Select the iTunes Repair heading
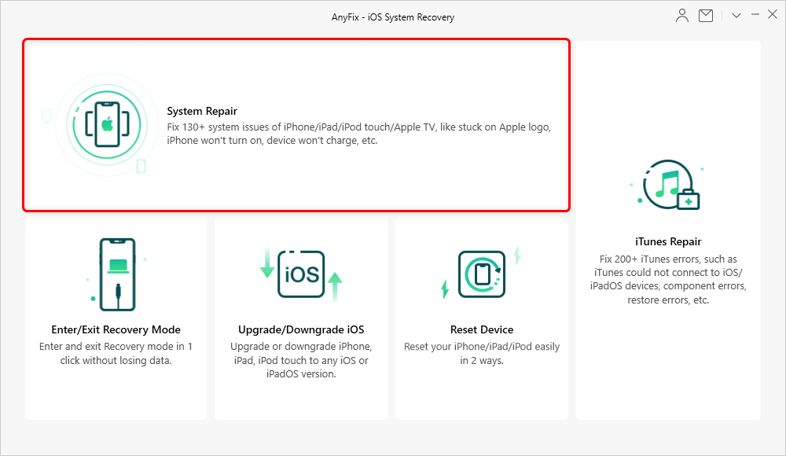Viewport: 786px width, 456px height. (x=668, y=241)
